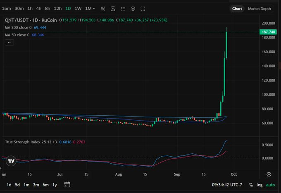
Task: Set the date range to 3m
Action: 36,185
